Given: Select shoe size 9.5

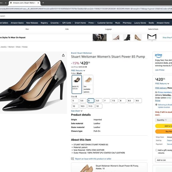Looking at the screenshot, I should [x=138, y=101].
